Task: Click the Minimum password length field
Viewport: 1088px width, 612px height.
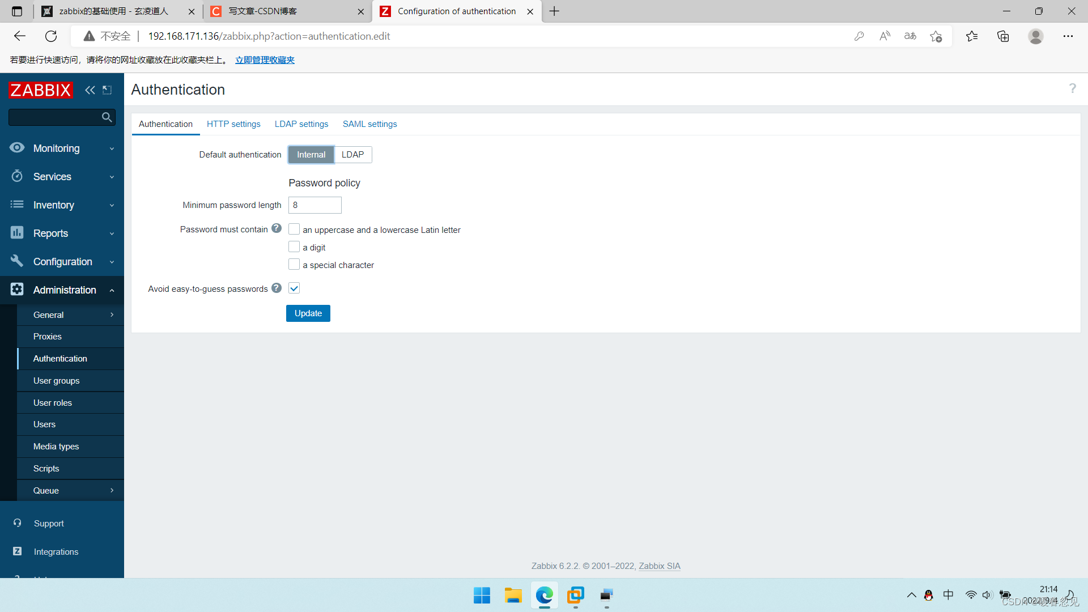Action: (314, 205)
